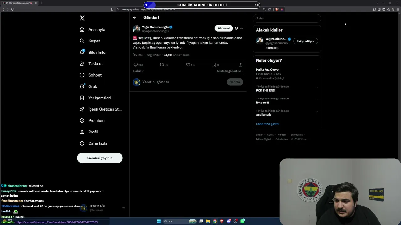Click Takip ediliyor following button
The height and width of the screenshot is (225, 401).
click(305, 41)
